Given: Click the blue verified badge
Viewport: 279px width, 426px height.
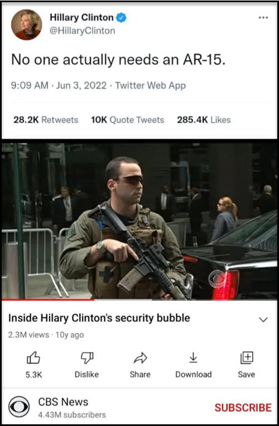Looking at the screenshot, I should tap(121, 18).
